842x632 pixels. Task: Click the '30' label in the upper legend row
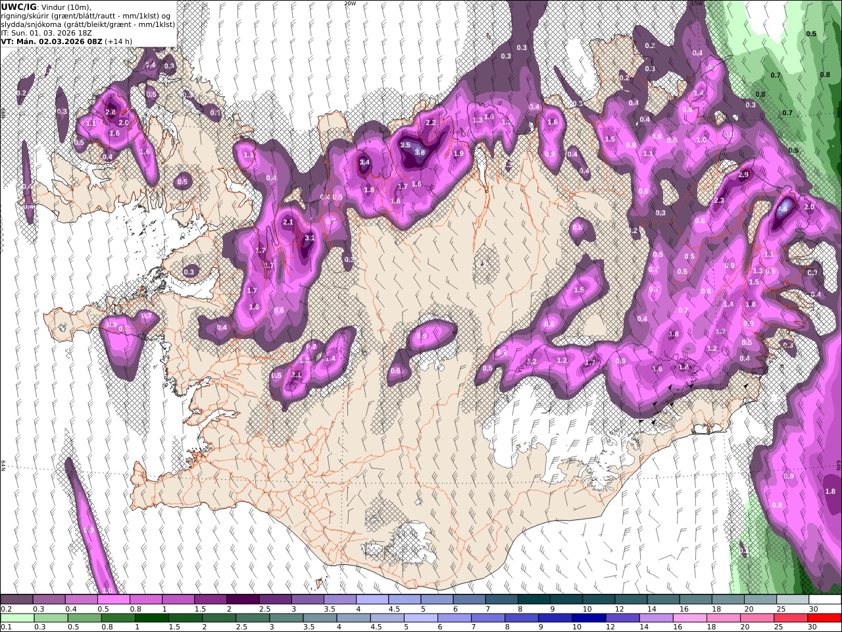[813, 609]
